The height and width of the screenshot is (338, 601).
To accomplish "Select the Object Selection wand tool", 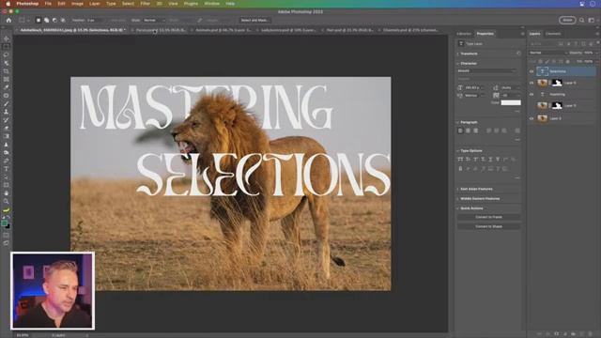I will pos(7,63).
